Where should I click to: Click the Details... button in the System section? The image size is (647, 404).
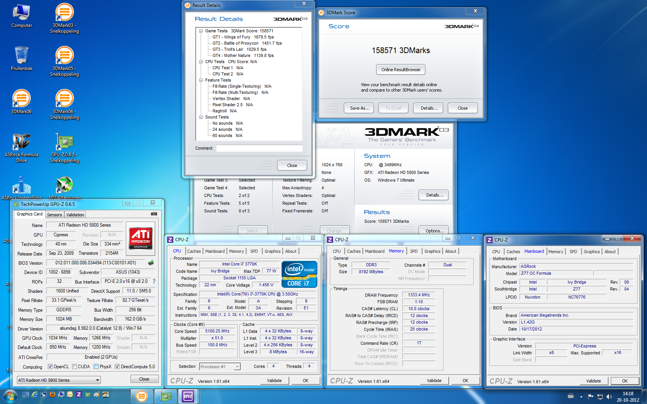(x=434, y=195)
